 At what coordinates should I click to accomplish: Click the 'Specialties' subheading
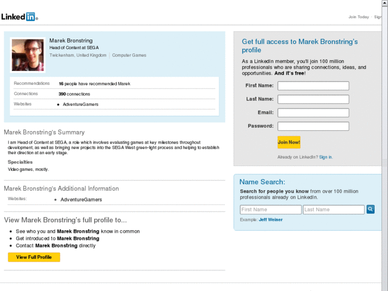click(20, 162)
